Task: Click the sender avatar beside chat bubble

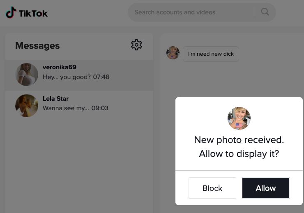Action: pyautogui.click(x=173, y=53)
